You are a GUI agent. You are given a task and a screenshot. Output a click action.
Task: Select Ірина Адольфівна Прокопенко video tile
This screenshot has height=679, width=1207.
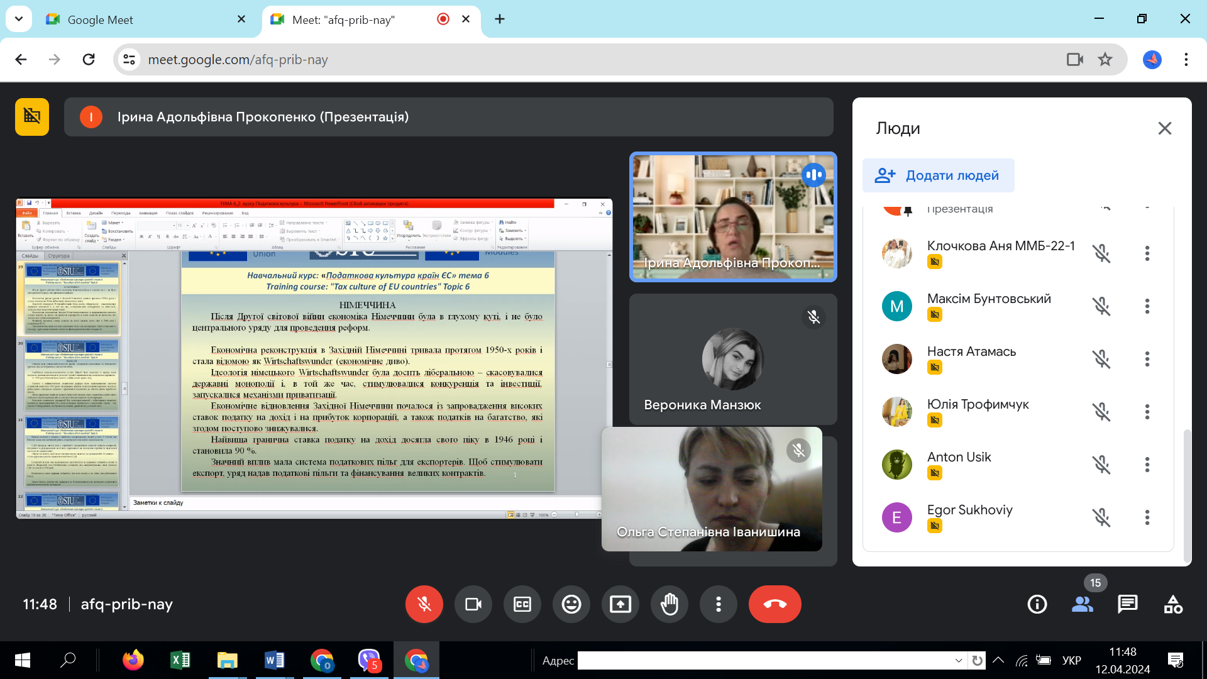pos(733,217)
